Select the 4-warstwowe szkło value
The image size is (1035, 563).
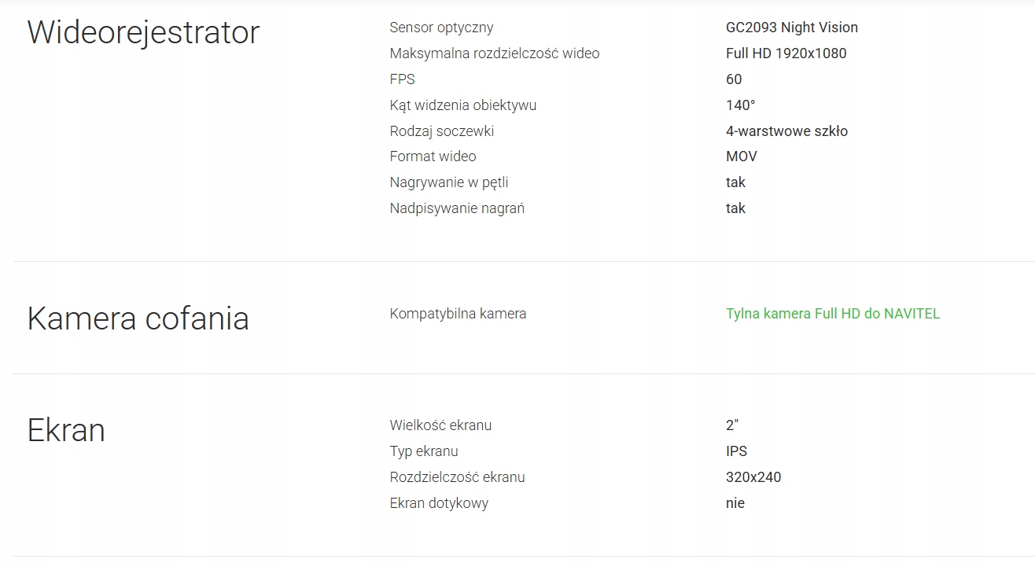pyautogui.click(x=786, y=131)
